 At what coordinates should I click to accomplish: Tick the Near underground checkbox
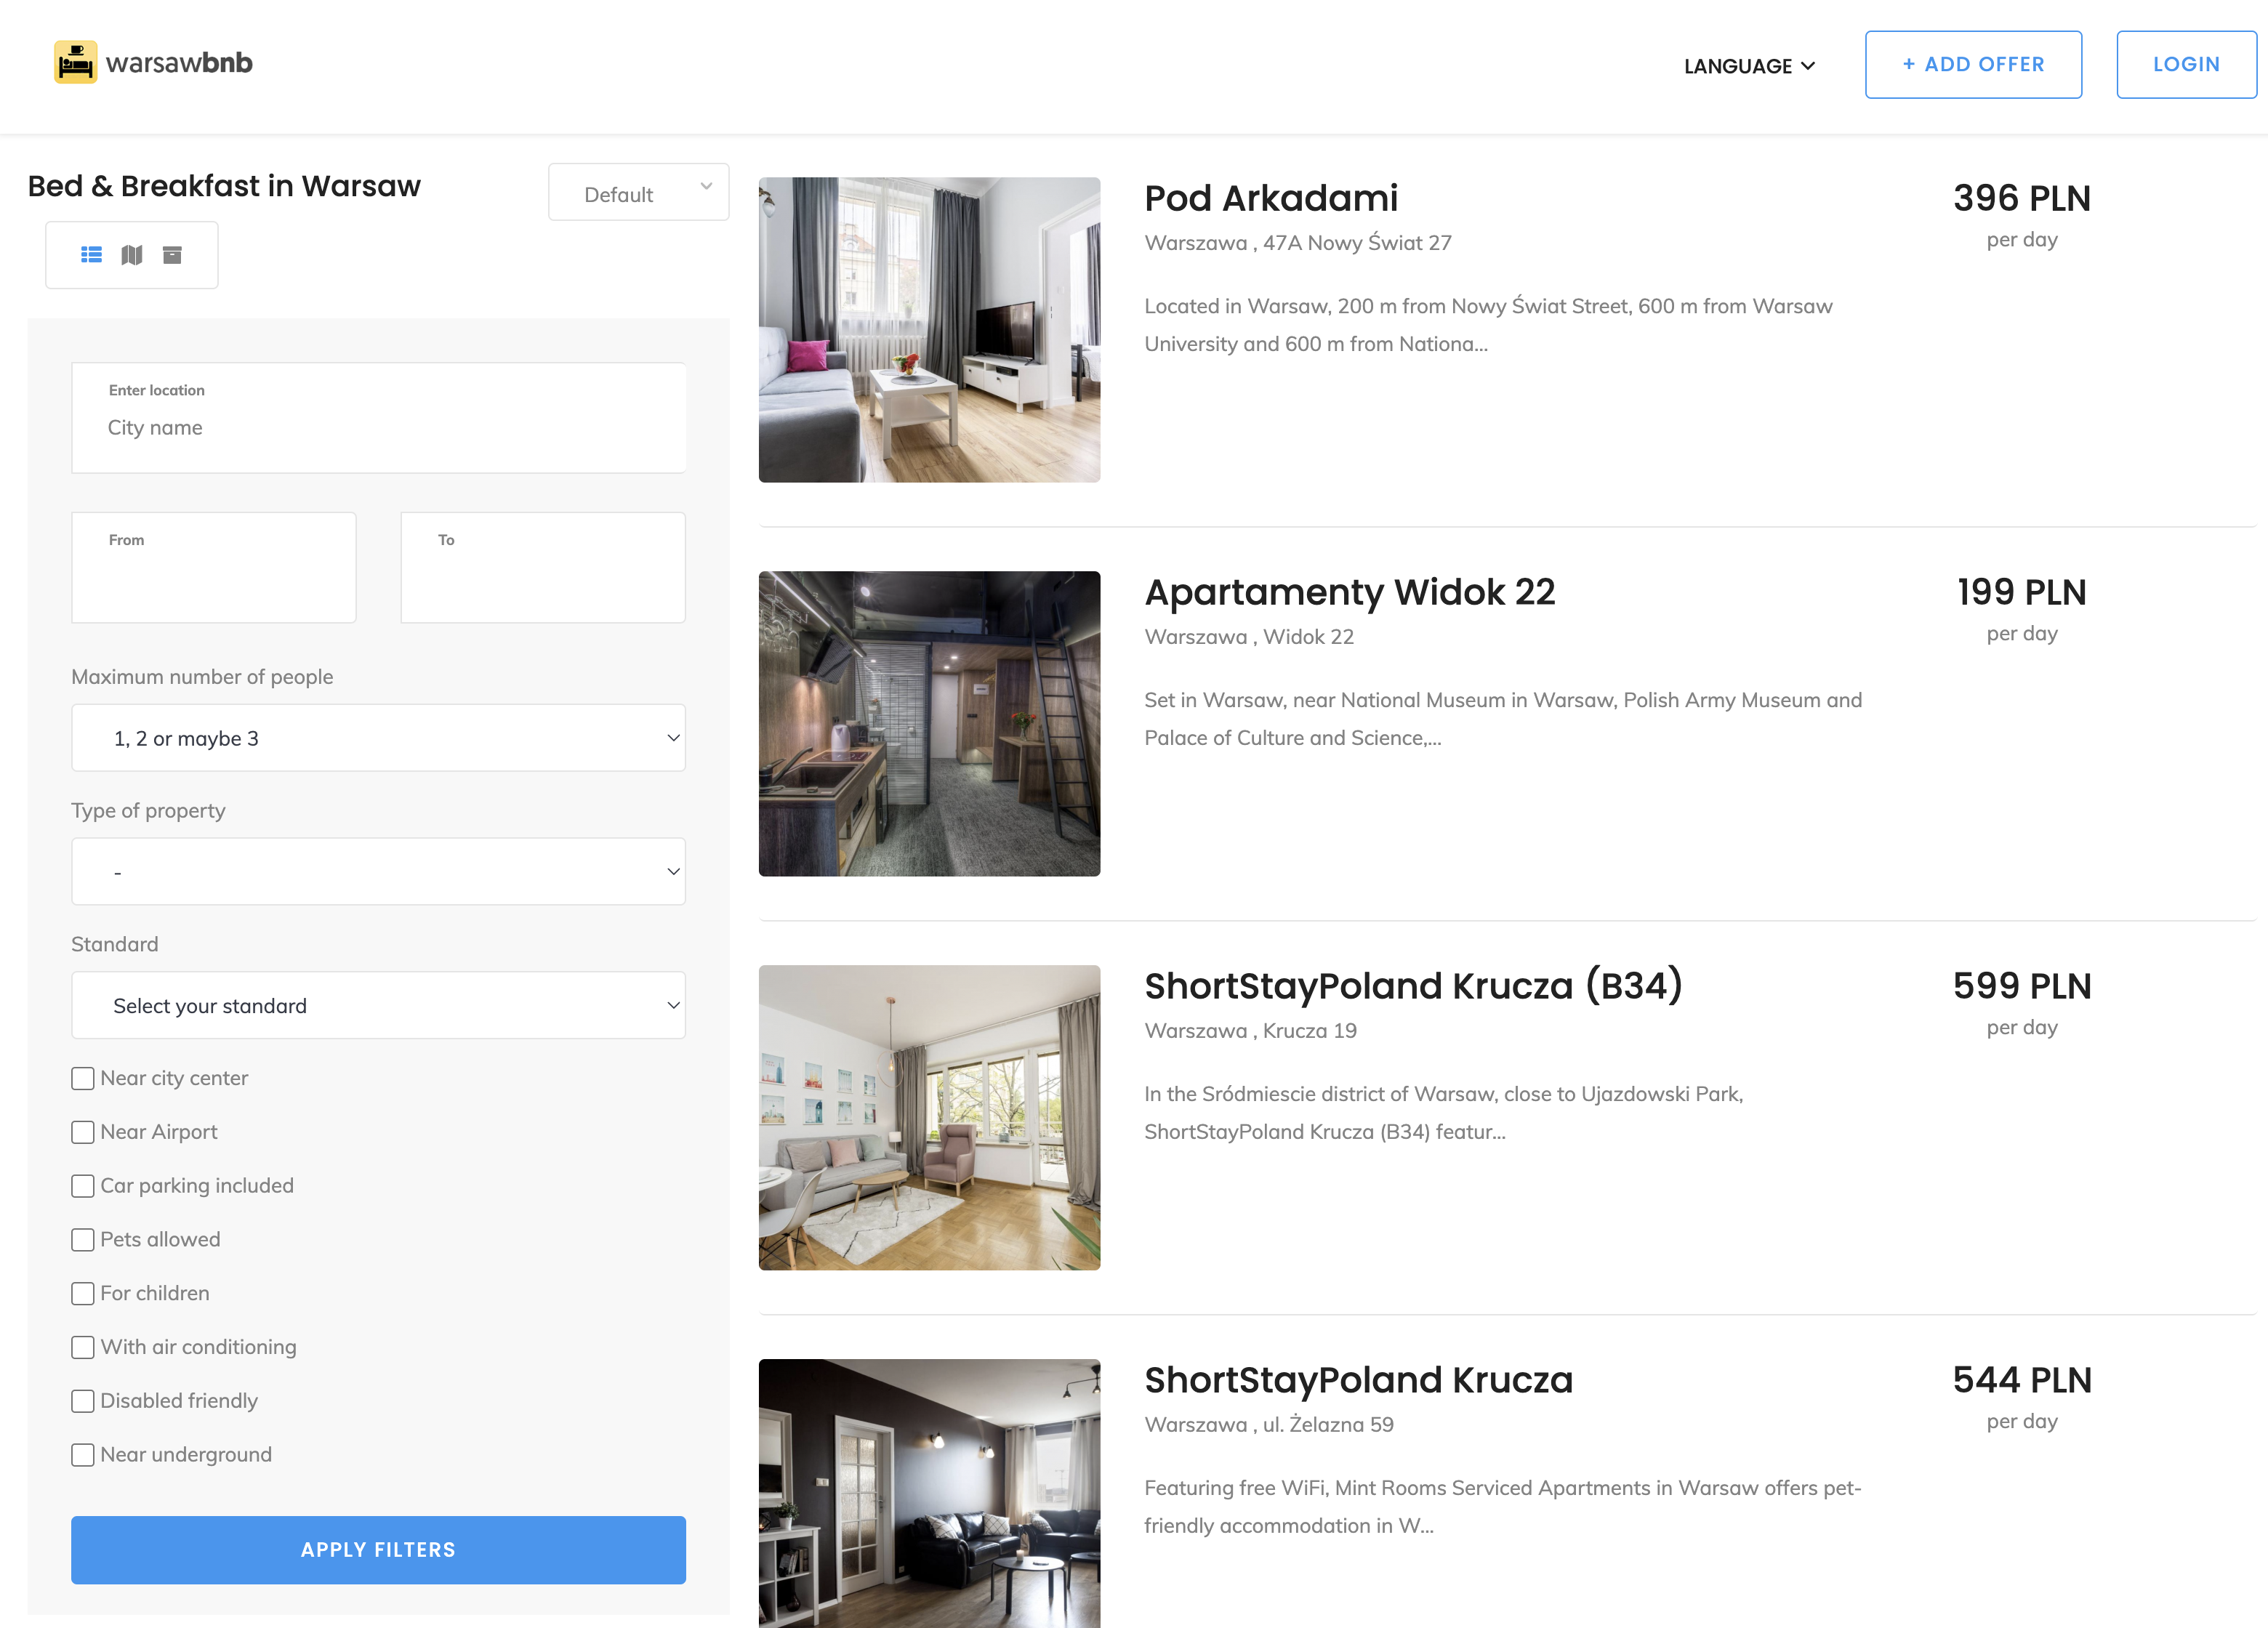coord(83,1454)
